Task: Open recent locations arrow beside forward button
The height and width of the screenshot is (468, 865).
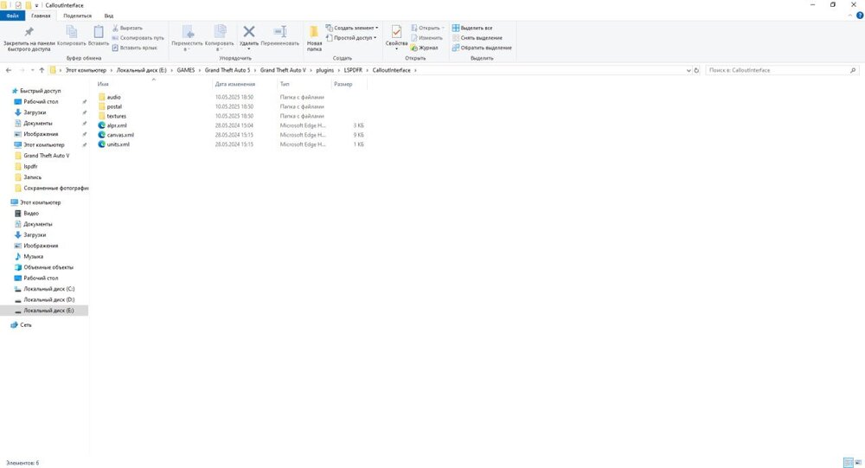Action: click(32, 70)
